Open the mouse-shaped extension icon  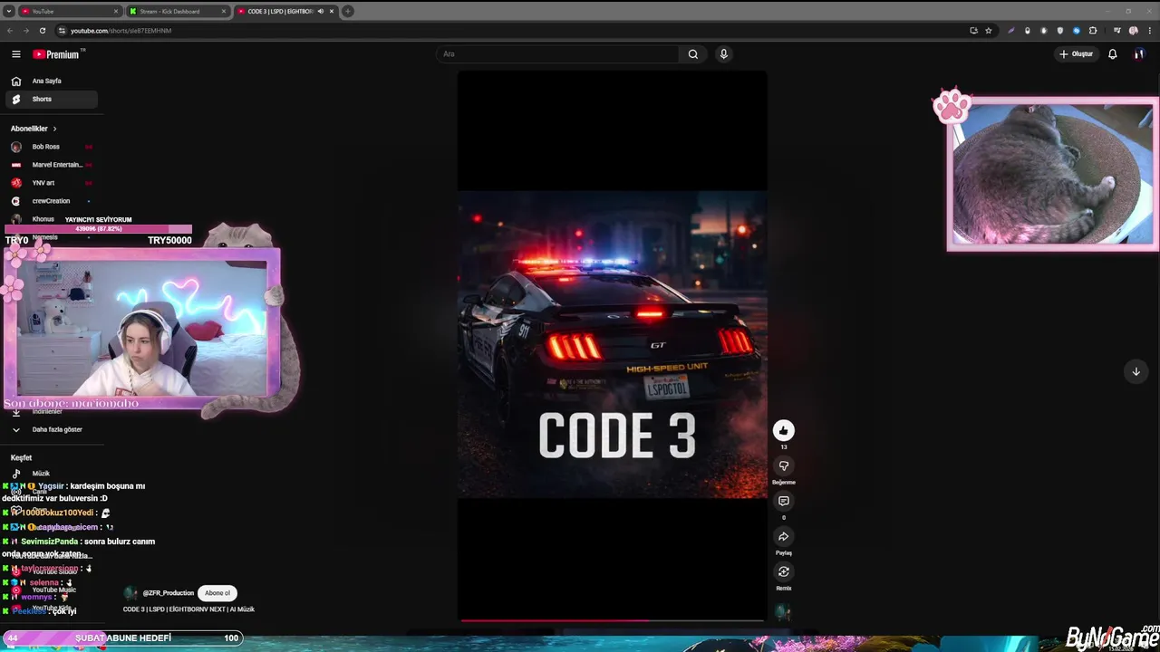(1028, 31)
